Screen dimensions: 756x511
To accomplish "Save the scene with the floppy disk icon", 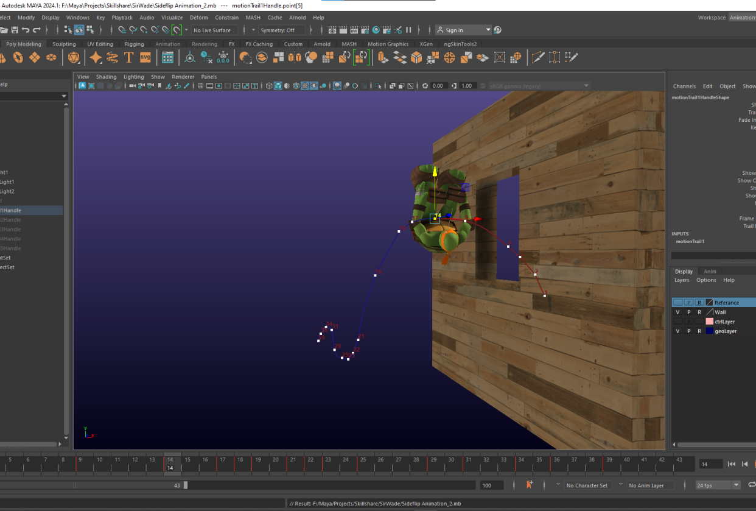I will point(14,30).
